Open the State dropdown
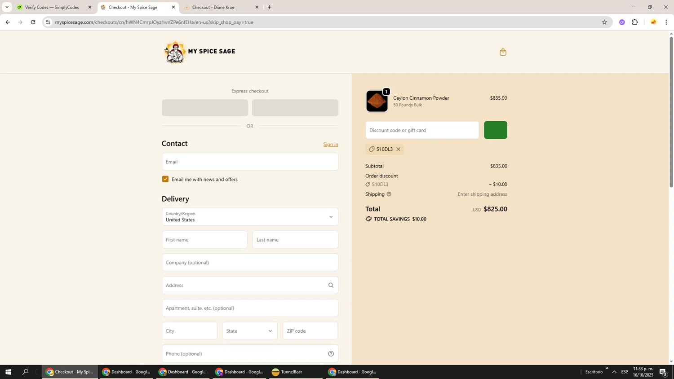674x379 pixels. (250, 331)
